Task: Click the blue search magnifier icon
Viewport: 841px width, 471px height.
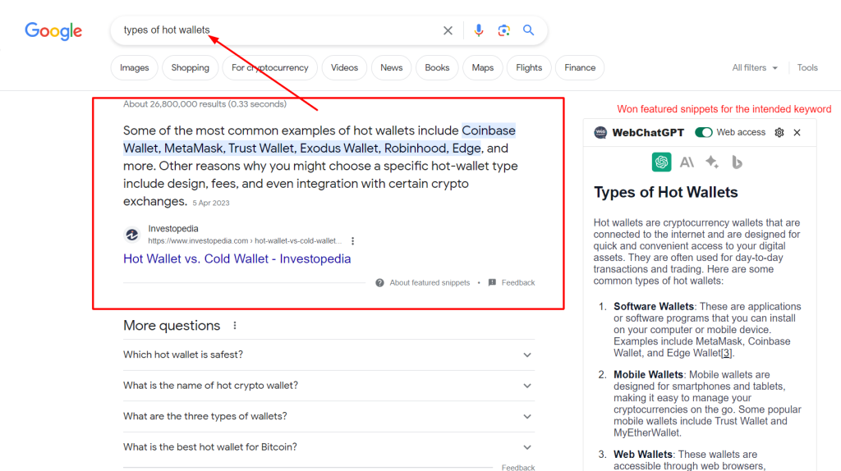Action: pos(528,30)
